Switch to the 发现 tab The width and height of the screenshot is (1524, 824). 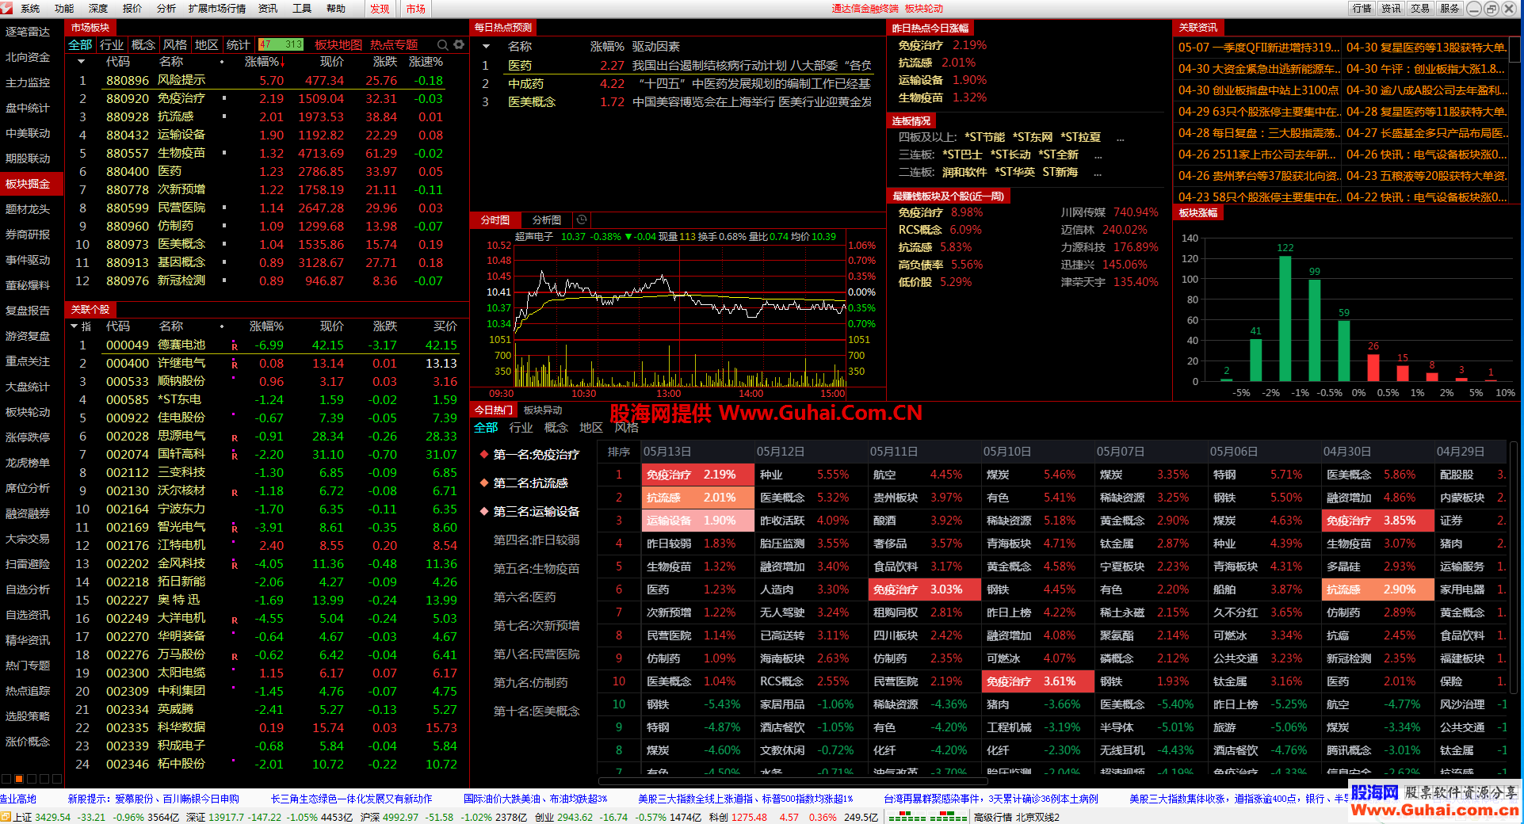pos(380,9)
